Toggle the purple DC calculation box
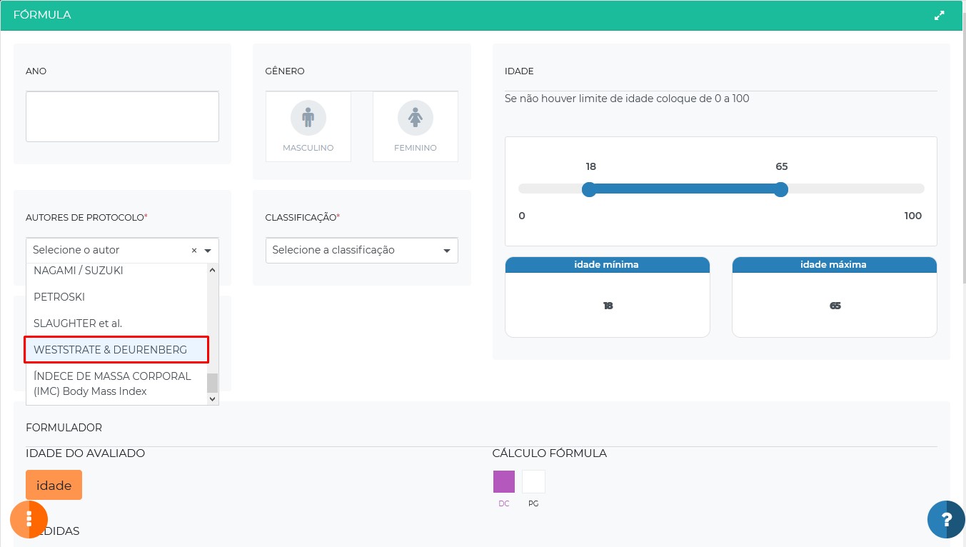966x547 pixels. (x=504, y=482)
